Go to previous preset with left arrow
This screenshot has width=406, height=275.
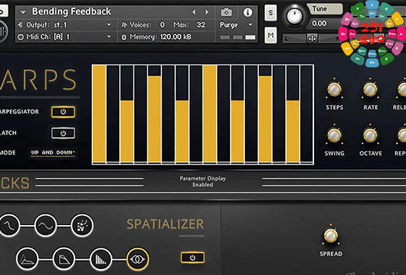coord(194,12)
